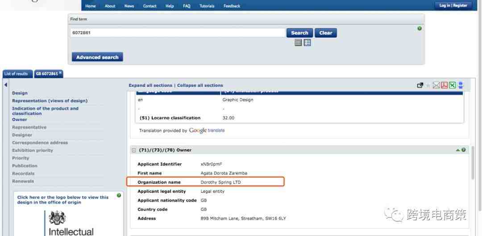Open help icon in office of origin box
The image size is (482, 236).
pyautogui.click(x=119, y=195)
